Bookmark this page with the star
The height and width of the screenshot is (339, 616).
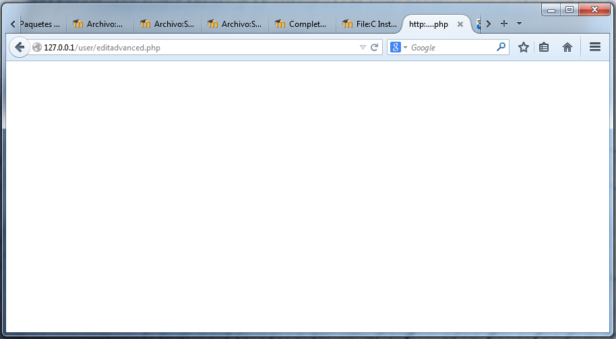click(523, 47)
